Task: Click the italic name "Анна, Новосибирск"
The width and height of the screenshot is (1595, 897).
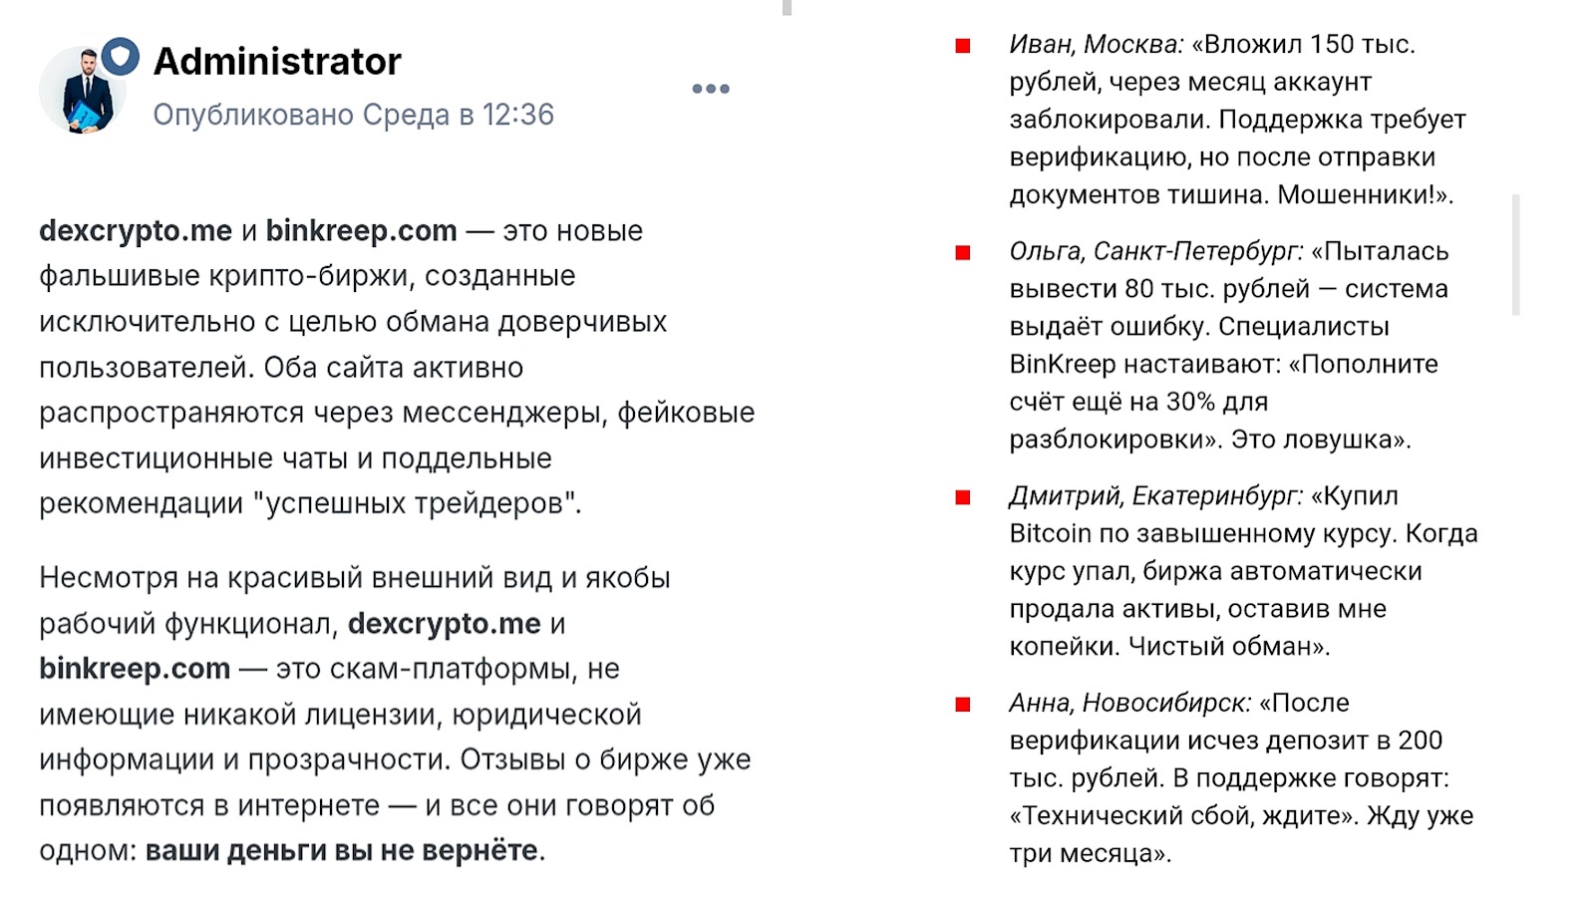Action: (x=1129, y=703)
